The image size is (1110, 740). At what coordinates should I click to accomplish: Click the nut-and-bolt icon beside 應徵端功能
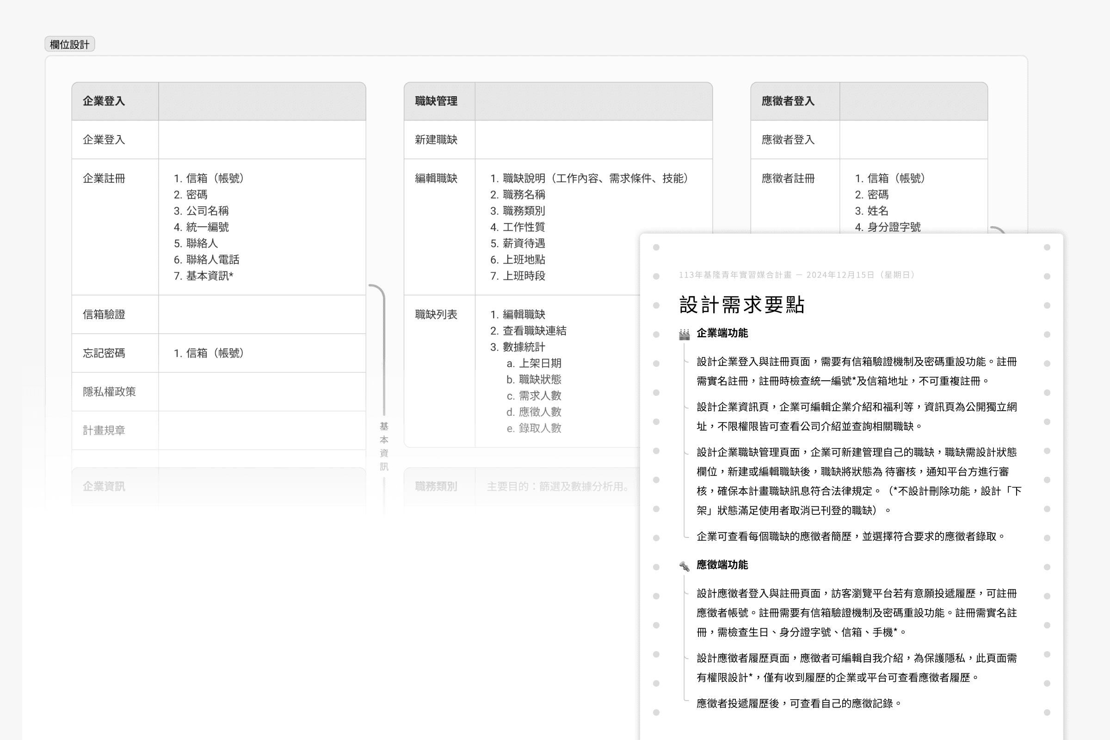point(684,566)
